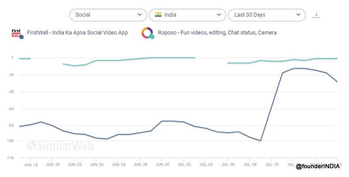
Task: Click the rank 7 y-axis label
Action: (x=12, y=58)
